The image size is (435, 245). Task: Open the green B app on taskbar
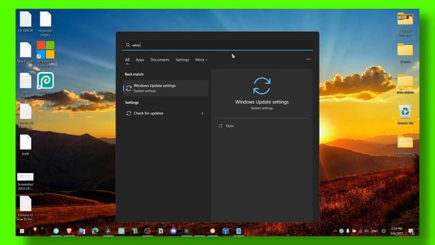pos(135,231)
